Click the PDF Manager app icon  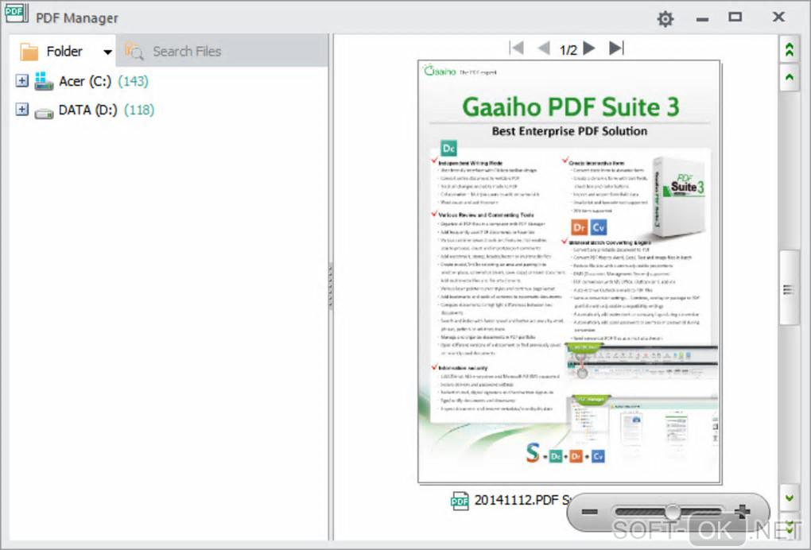[17, 14]
